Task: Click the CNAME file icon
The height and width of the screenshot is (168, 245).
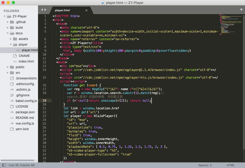Action: 15,56
